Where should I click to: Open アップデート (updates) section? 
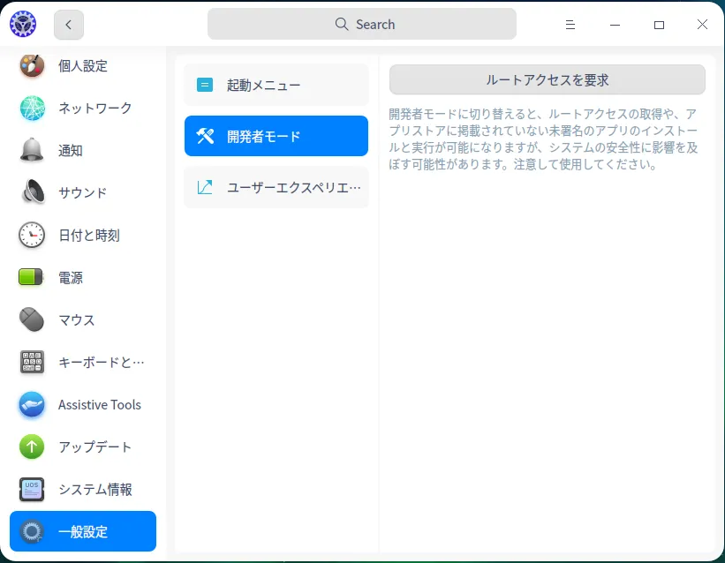82,447
